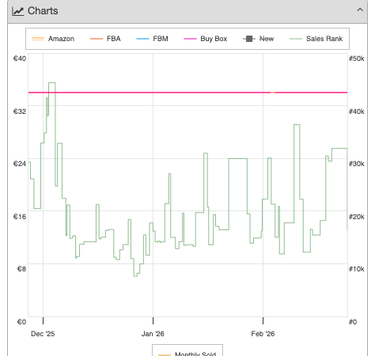375x356 pixels.
Task: Click the Feb '26 axis label
Action: coord(263,334)
